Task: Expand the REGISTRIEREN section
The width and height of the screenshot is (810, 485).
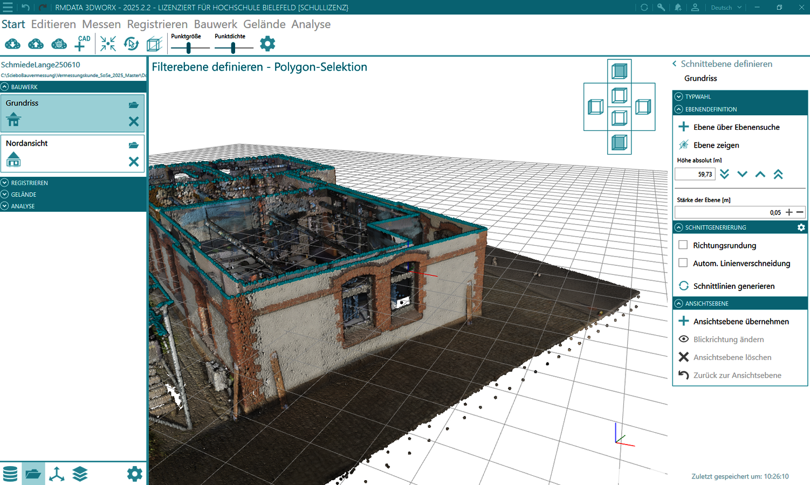Action: click(29, 183)
